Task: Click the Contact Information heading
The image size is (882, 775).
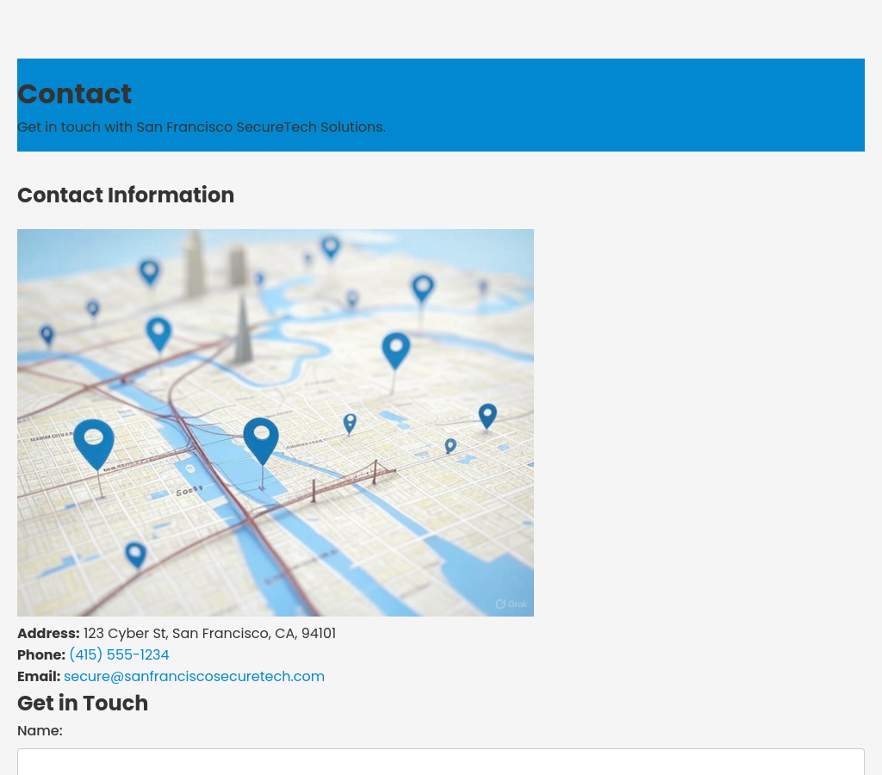Action: pos(126,195)
